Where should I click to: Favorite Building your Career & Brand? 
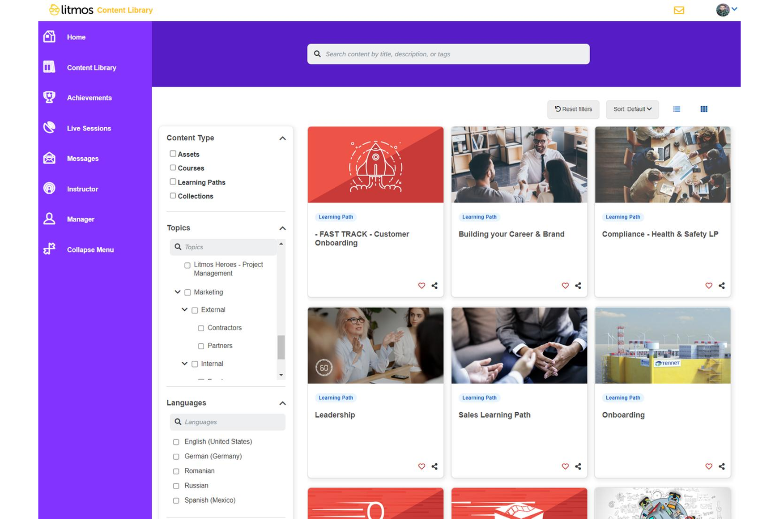pyautogui.click(x=565, y=286)
